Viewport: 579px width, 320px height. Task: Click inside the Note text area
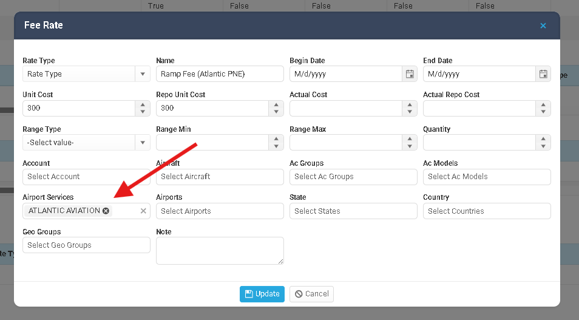220,250
